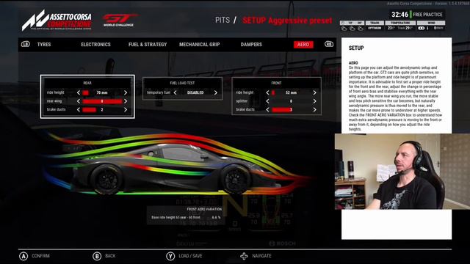Decrease front splitter value

point(267,101)
